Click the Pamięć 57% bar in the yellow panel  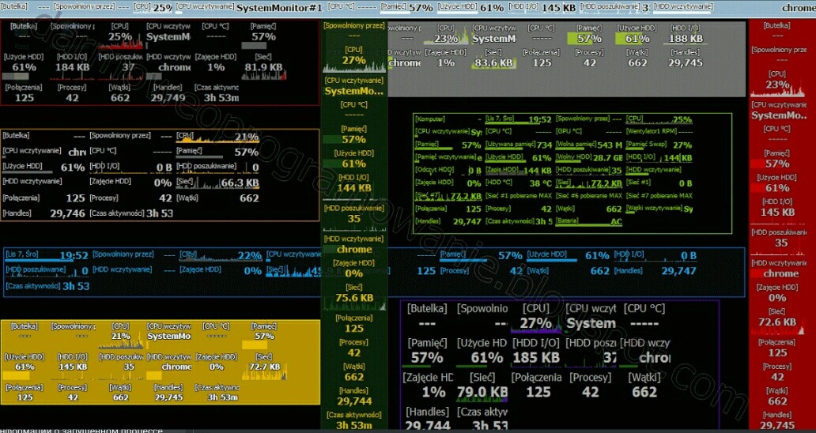click(264, 336)
